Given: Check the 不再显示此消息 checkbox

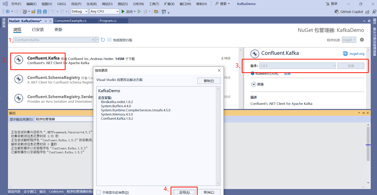Looking at the screenshot, I should [x=99, y=192].
